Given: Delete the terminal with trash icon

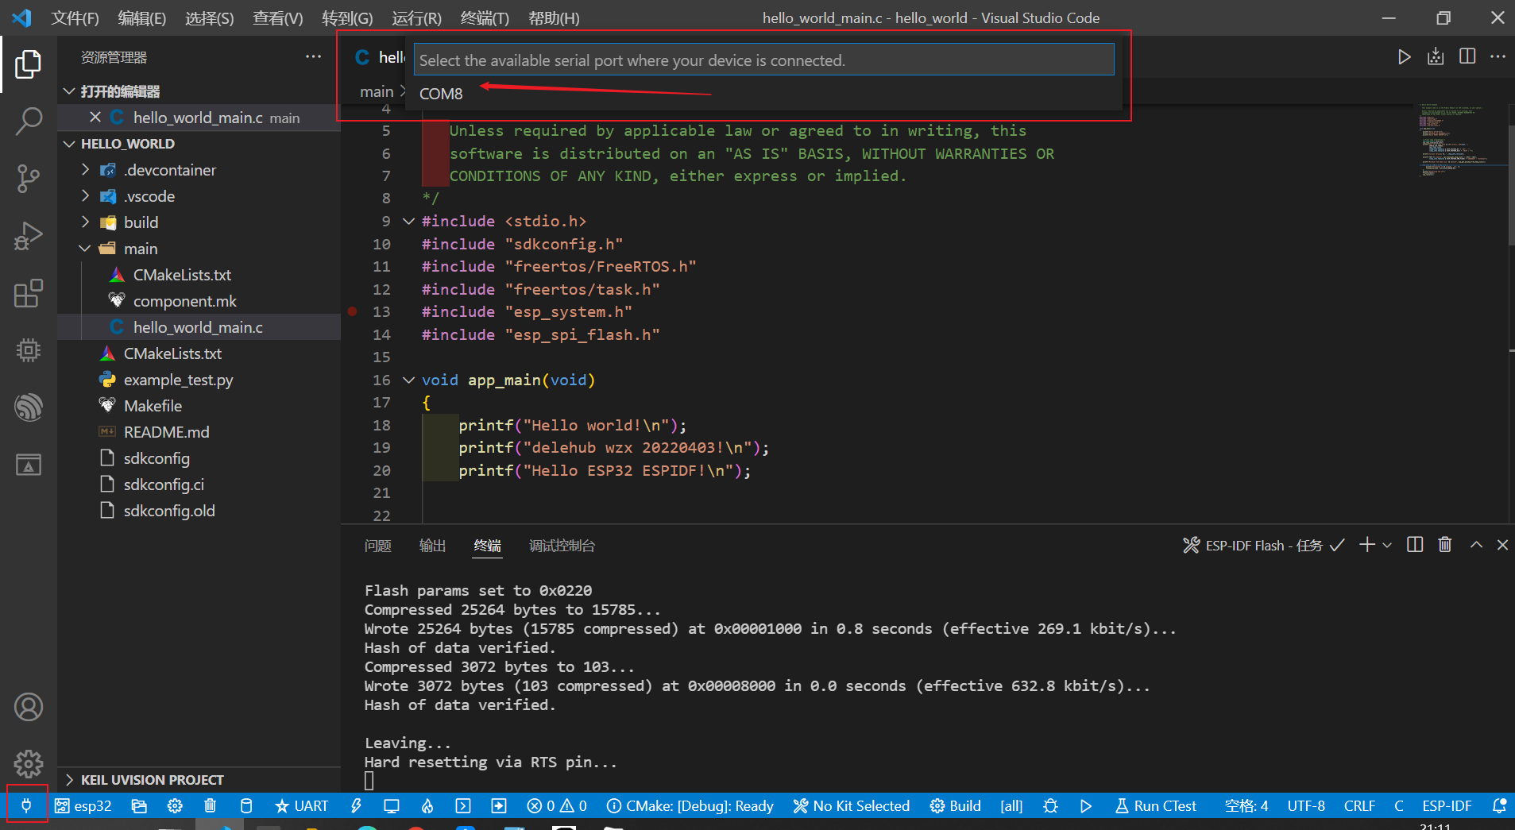Looking at the screenshot, I should click(1445, 545).
